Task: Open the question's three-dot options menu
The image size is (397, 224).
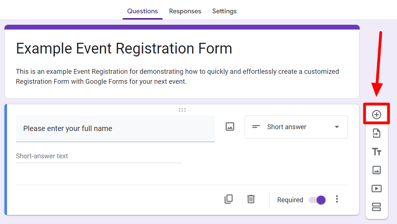Action: 337,199
